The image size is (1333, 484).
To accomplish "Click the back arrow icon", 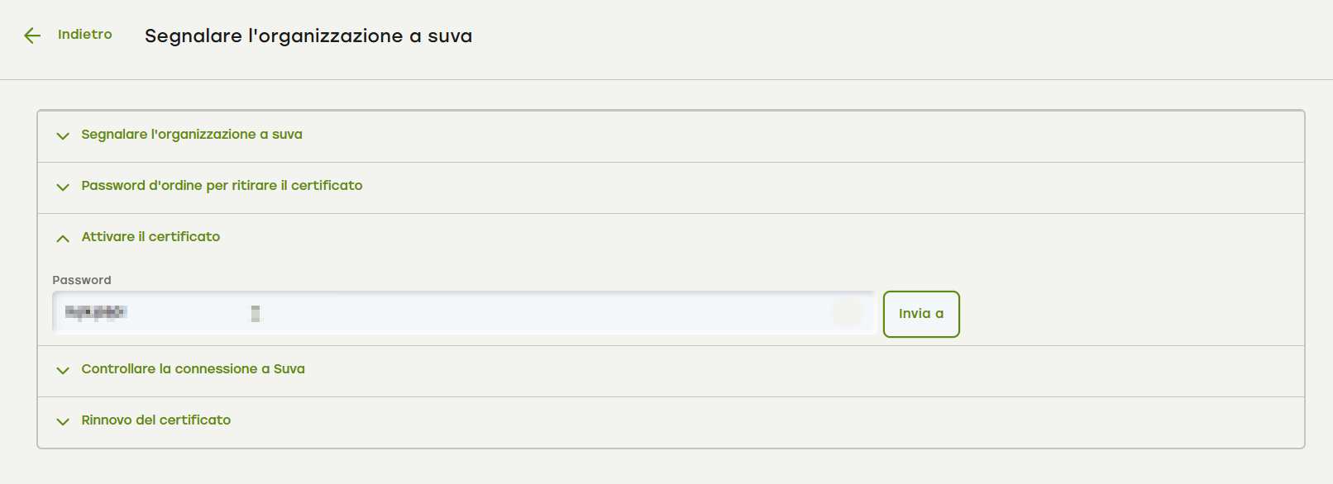I will (x=32, y=36).
